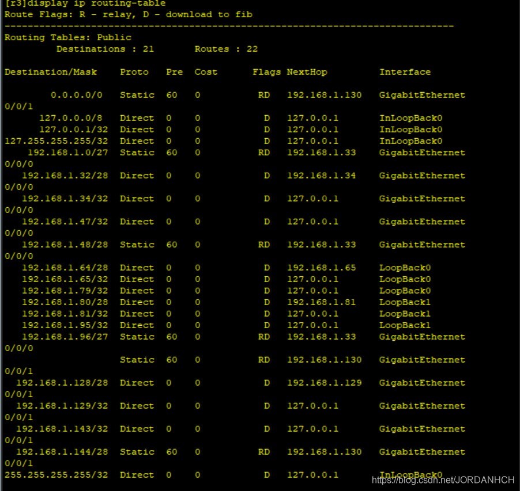Viewport: 520px width, 491px height.
Task: Click the 'Proto' column header
Action: pos(134,72)
